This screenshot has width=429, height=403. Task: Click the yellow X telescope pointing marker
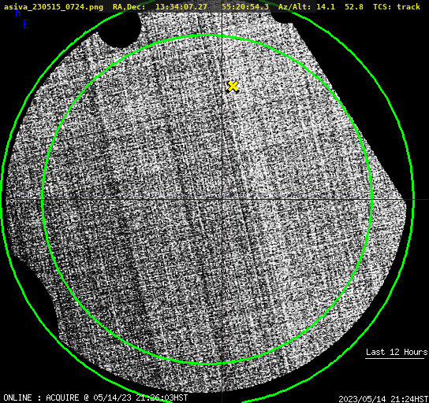point(233,87)
